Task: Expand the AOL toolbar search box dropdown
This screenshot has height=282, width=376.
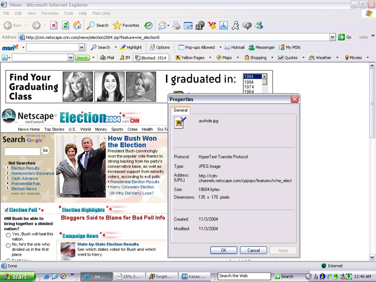Action: tap(70, 58)
